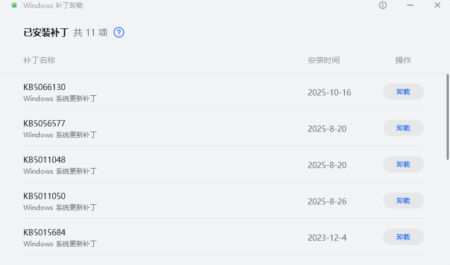Uninstall patch KB5066130 with its 卸载 button
Viewport: 450px width, 265px height.
(x=403, y=92)
